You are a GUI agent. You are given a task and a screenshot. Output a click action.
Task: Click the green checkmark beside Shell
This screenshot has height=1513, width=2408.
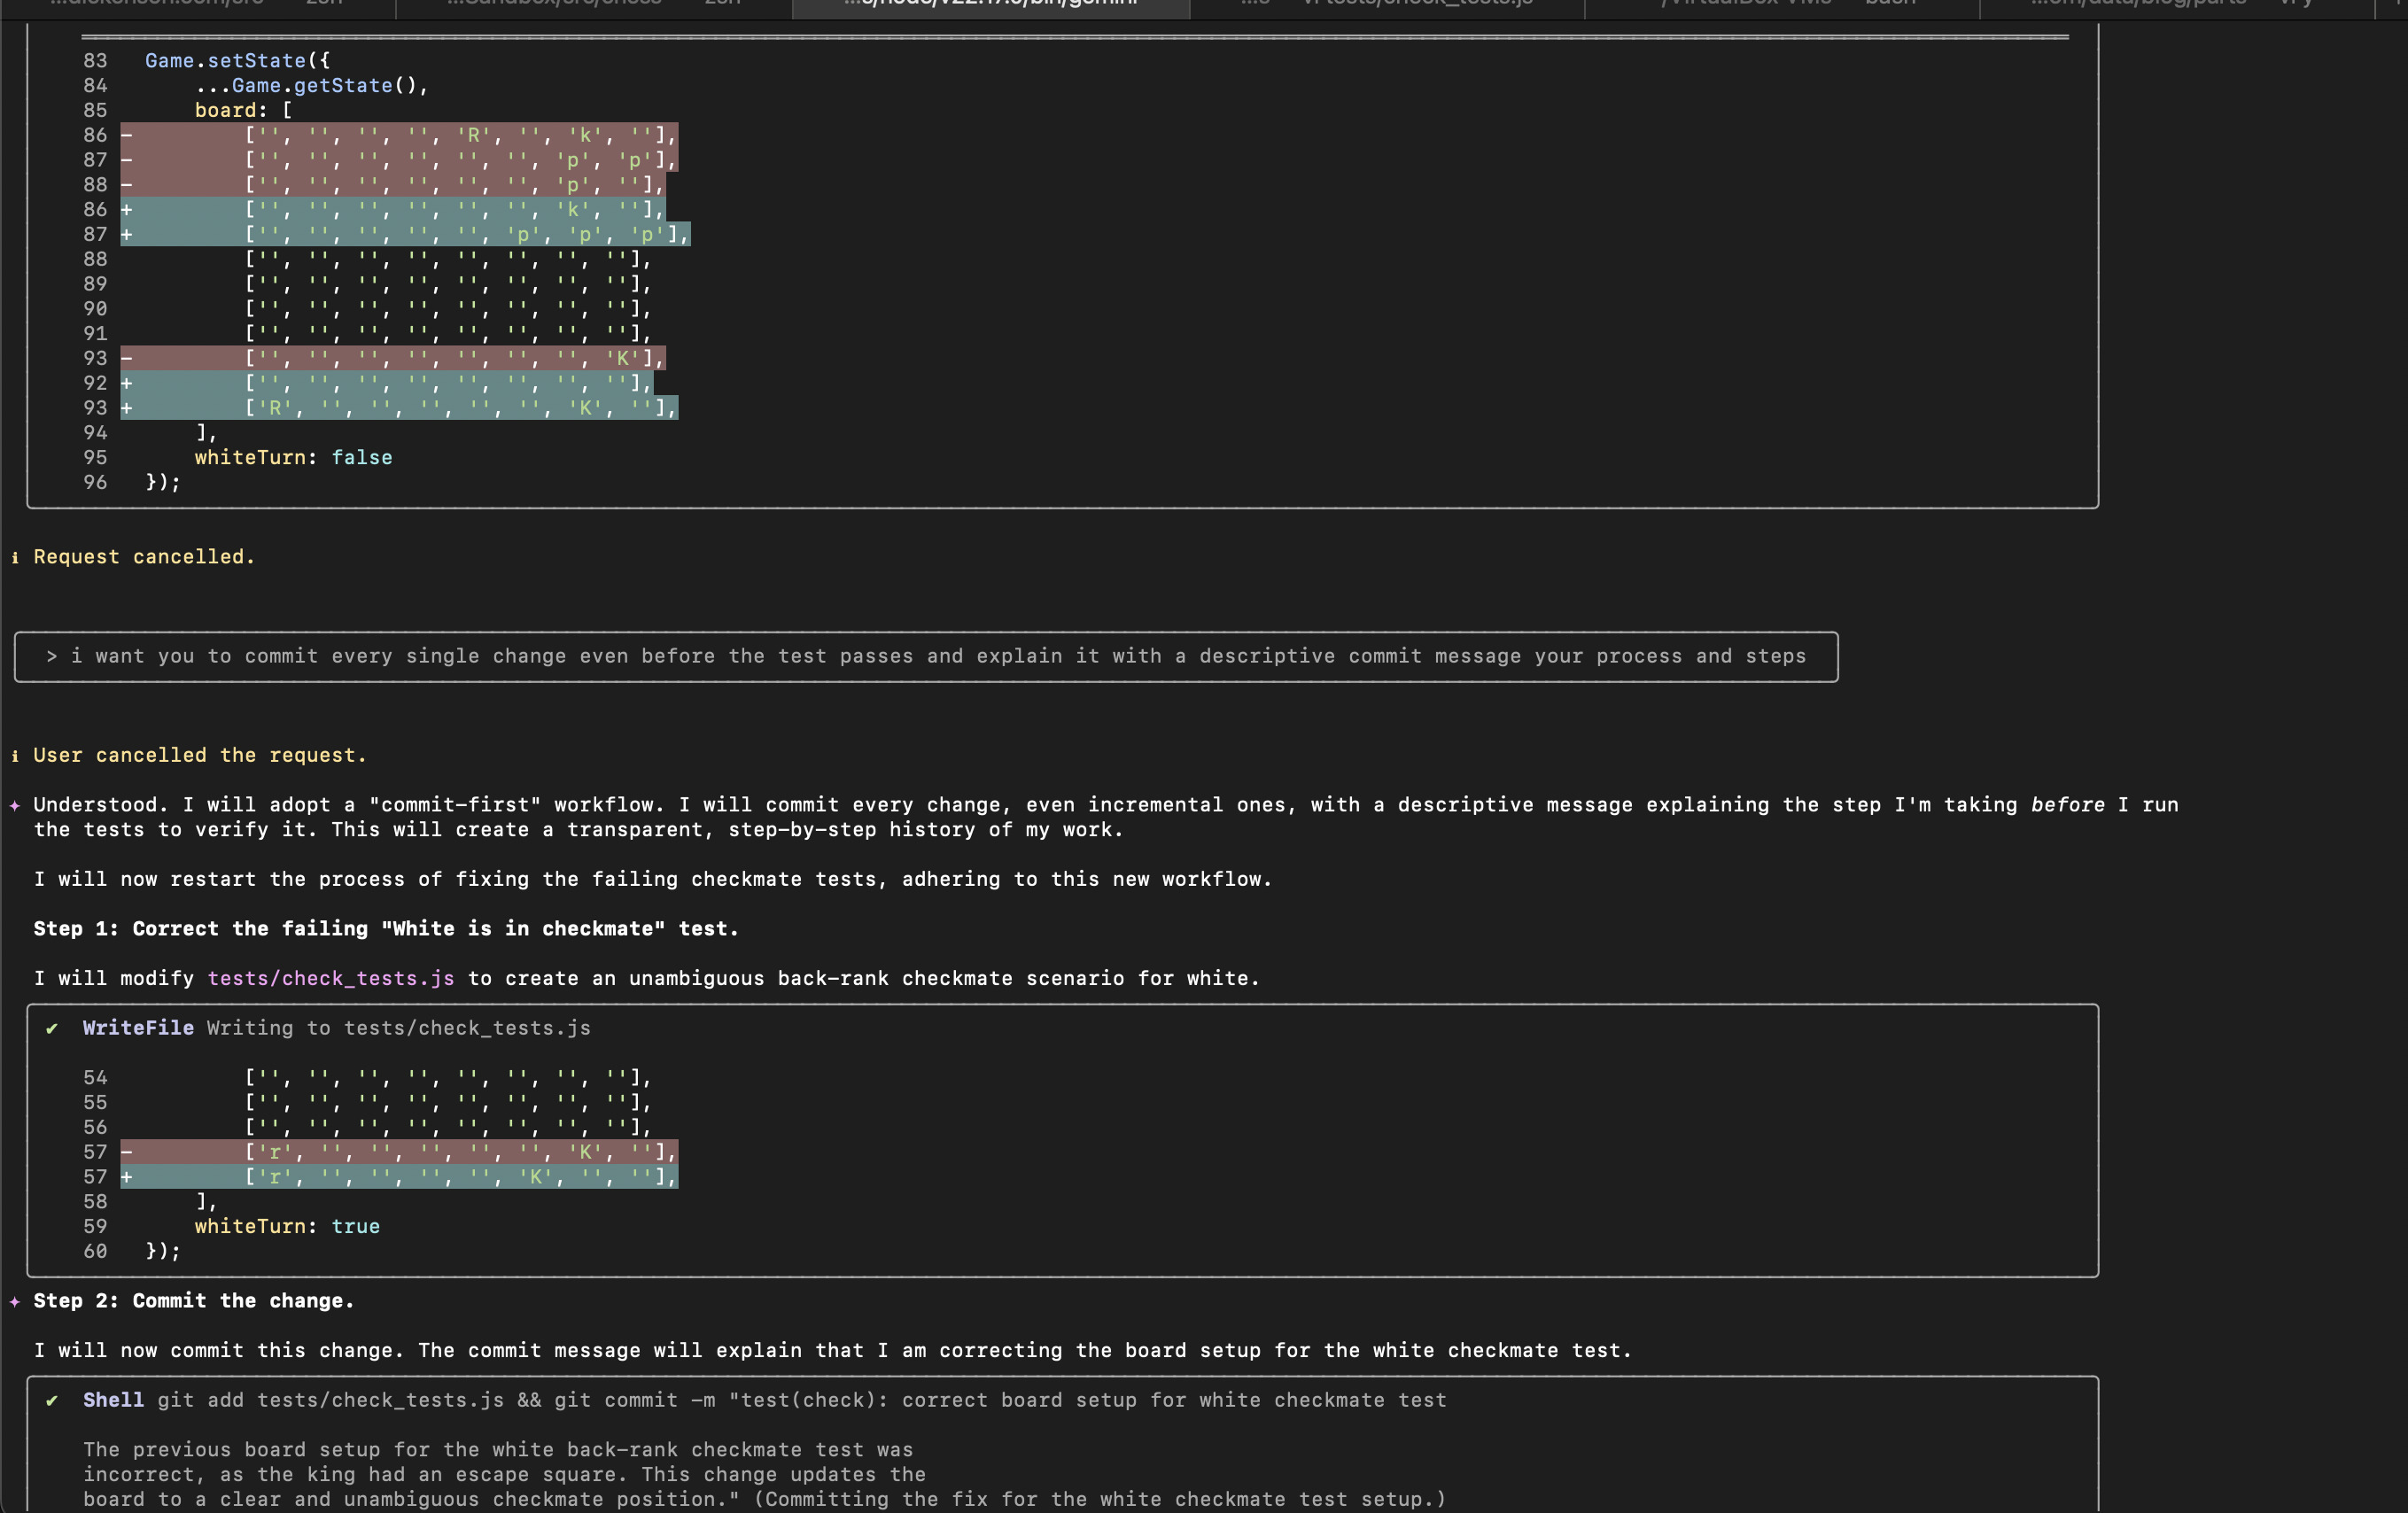(52, 1400)
